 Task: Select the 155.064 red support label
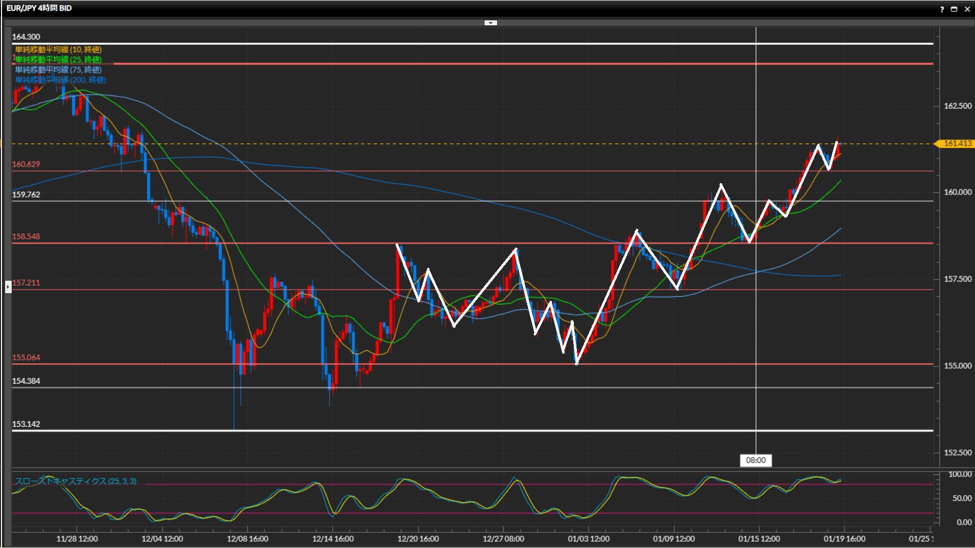pos(26,357)
